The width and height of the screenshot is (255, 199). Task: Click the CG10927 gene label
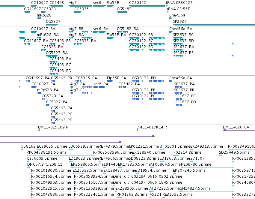(40, 3)
